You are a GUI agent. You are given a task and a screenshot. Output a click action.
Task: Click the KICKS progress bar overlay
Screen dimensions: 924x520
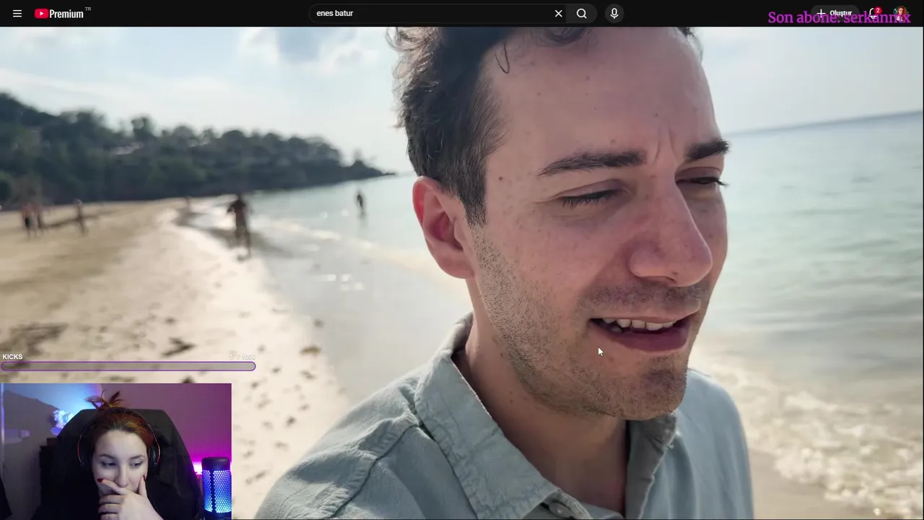128,366
